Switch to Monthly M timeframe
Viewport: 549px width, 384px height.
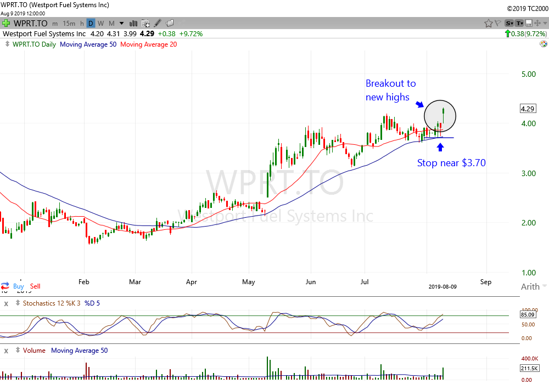coord(111,24)
